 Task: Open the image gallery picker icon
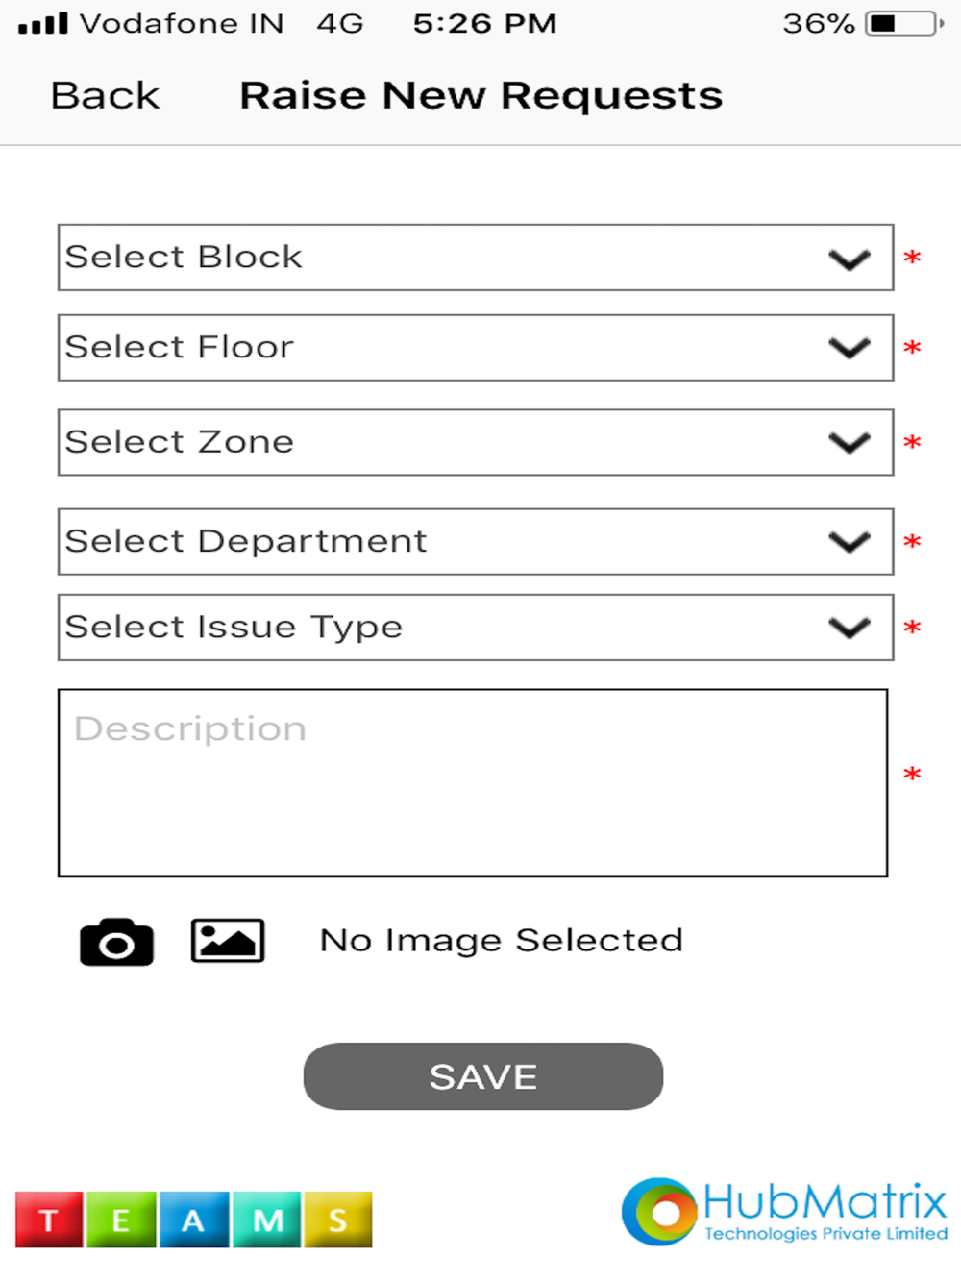pos(228,940)
